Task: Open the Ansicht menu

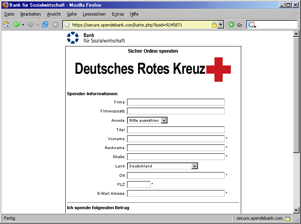Action: [x=54, y=14]
